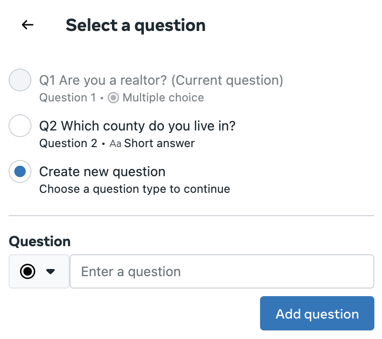
Task: Click the Choose a question type to continue text
Action: point(135,189)
